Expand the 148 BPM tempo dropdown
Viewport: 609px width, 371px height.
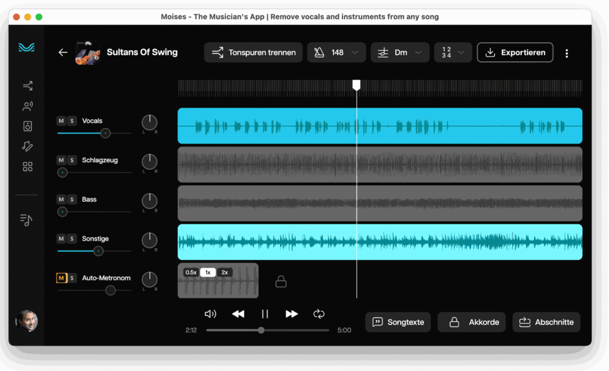pyautogui.click(x=337, y=52)
